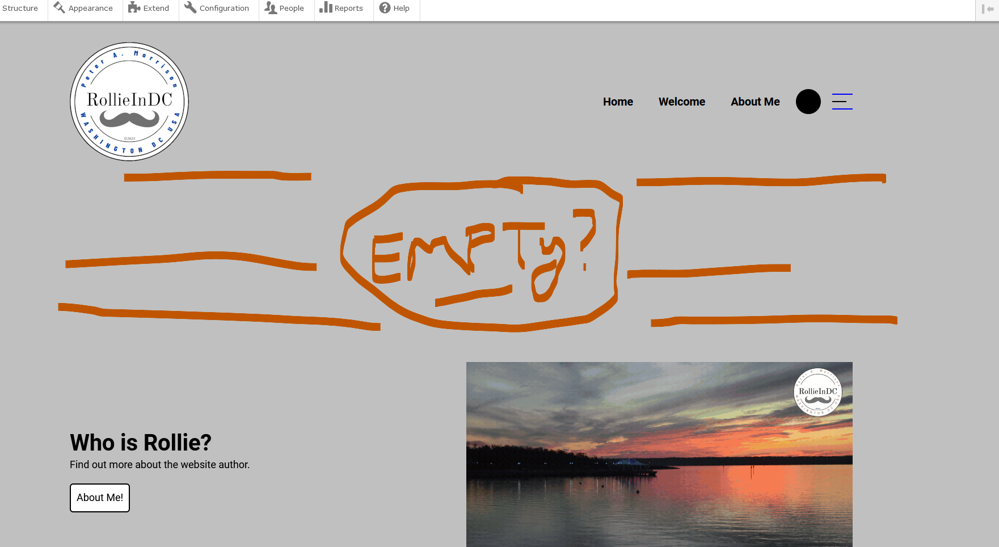Click the small RollieInDC watermark on photo

(x=817, y=392)
